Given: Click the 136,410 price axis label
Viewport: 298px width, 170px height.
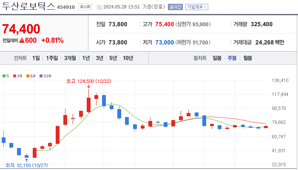Looking at the screenshot, I should click(x=280, y=80).
